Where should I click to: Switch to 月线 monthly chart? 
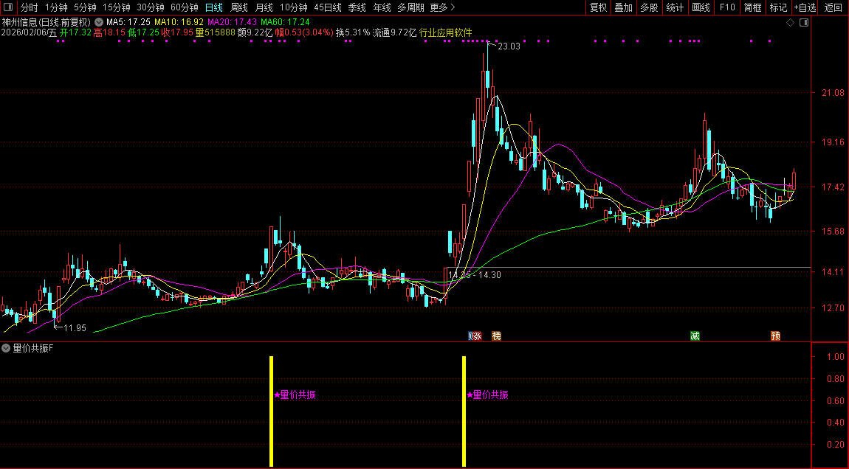[x=264, y=7]
